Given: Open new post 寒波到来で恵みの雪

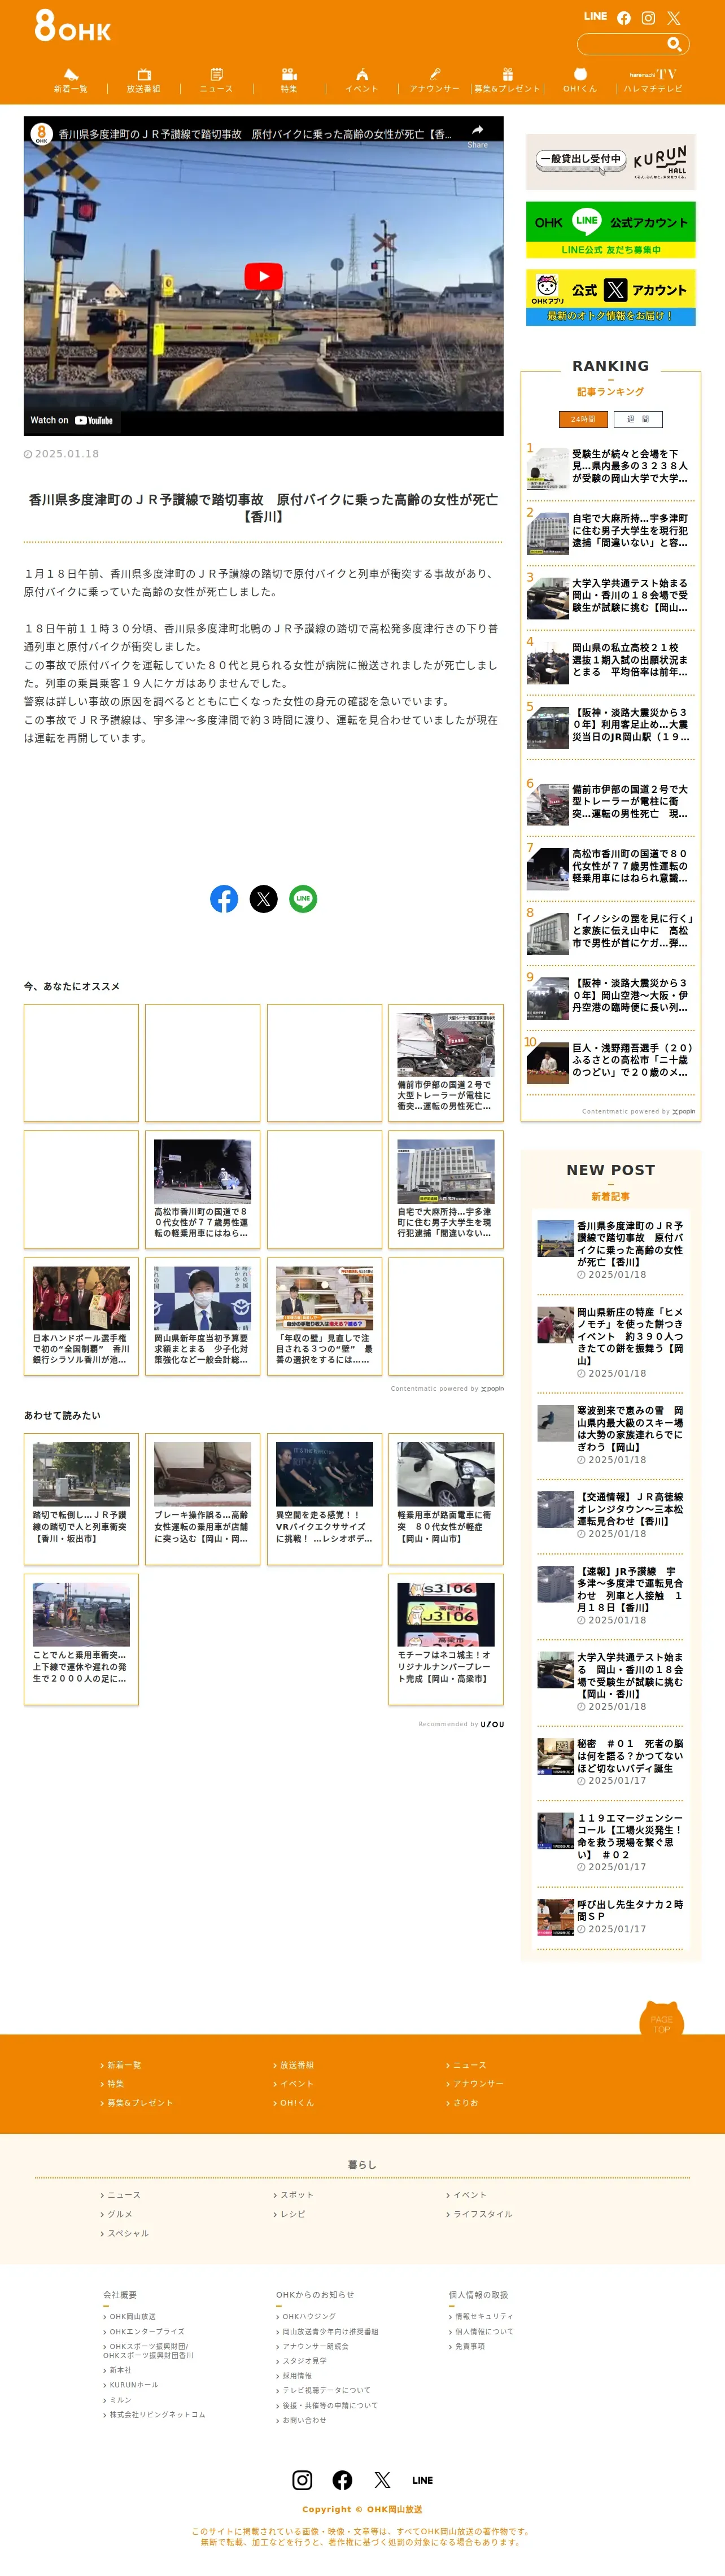Looking at the screenshot, I should (x=610, y=1435).
